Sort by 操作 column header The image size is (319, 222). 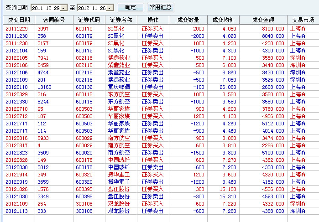153,20
